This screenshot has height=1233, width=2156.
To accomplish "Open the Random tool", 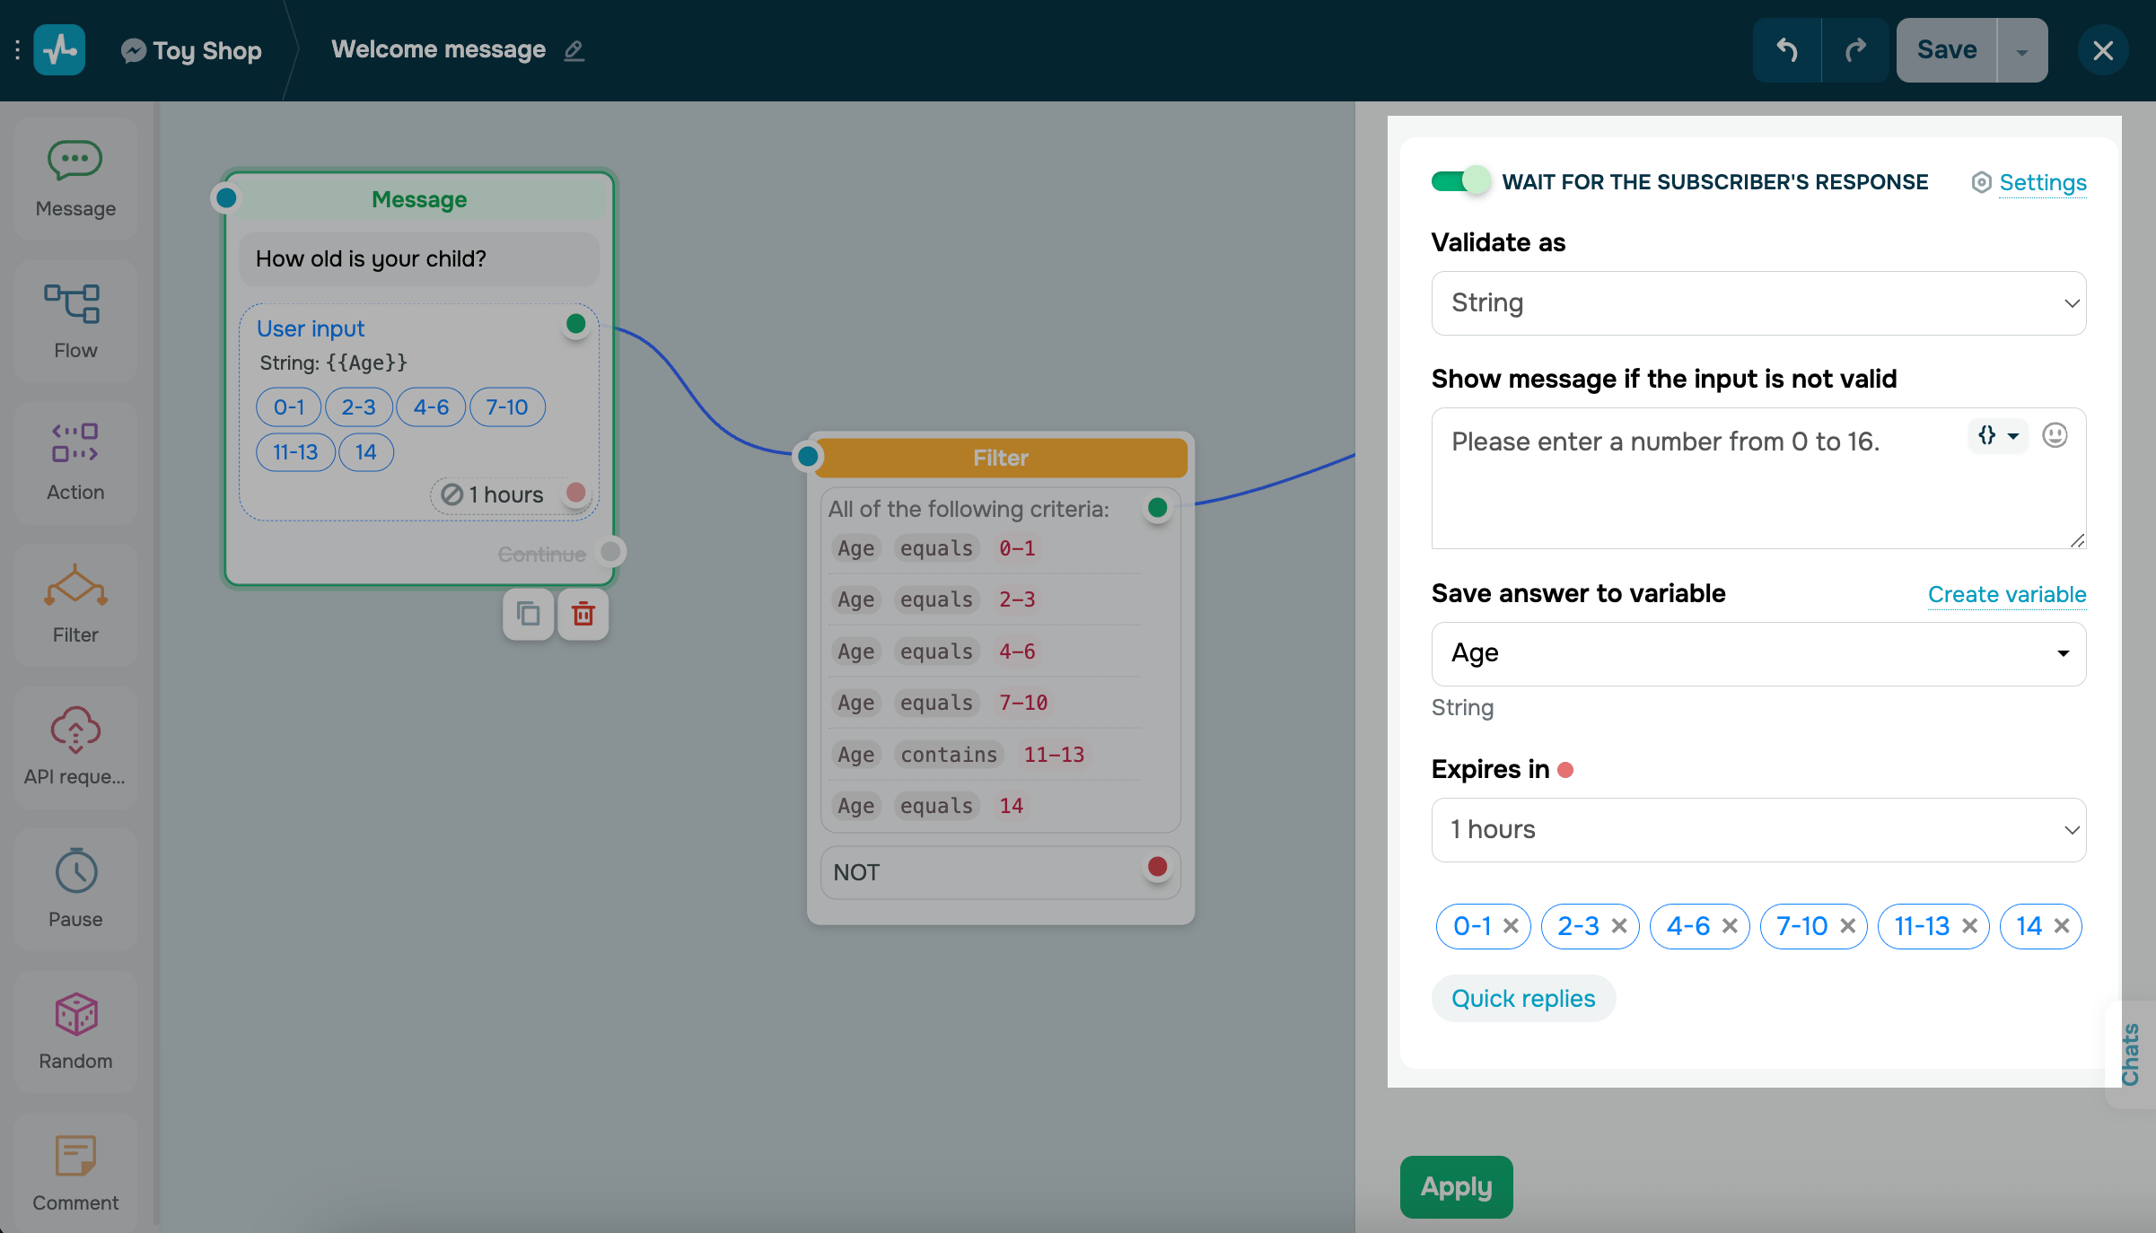I will [75, 1030].
